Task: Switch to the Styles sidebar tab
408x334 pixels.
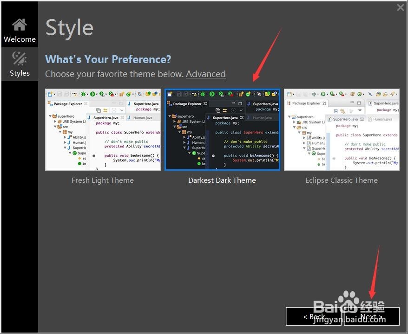Action: pos(20,64)
